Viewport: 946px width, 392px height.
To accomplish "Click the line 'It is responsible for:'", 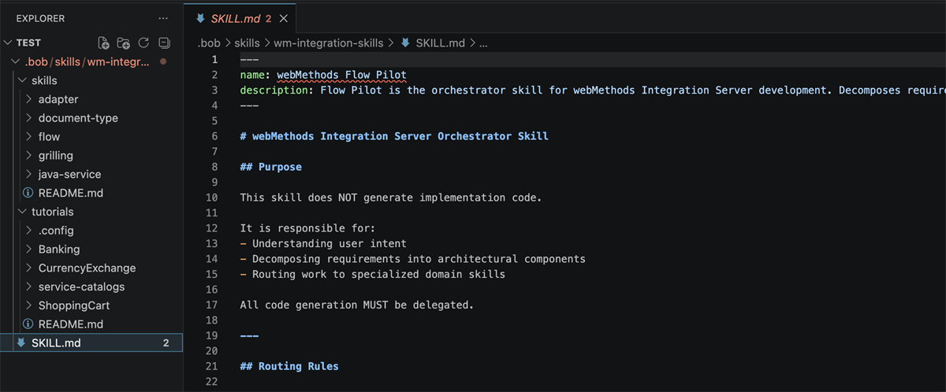I will click(x=307, y=228).
